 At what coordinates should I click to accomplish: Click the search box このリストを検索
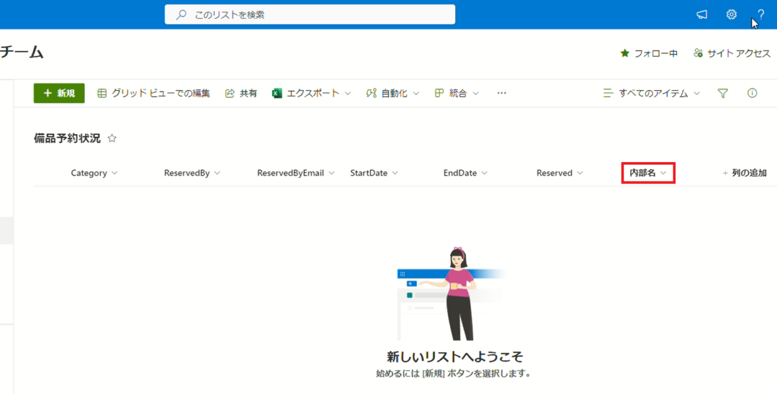(310, 14)
